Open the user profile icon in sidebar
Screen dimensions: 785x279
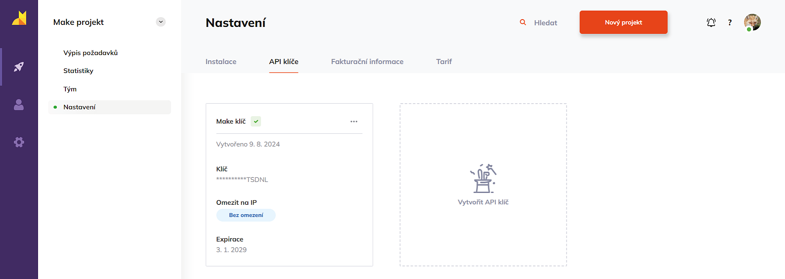coord(19,105)
